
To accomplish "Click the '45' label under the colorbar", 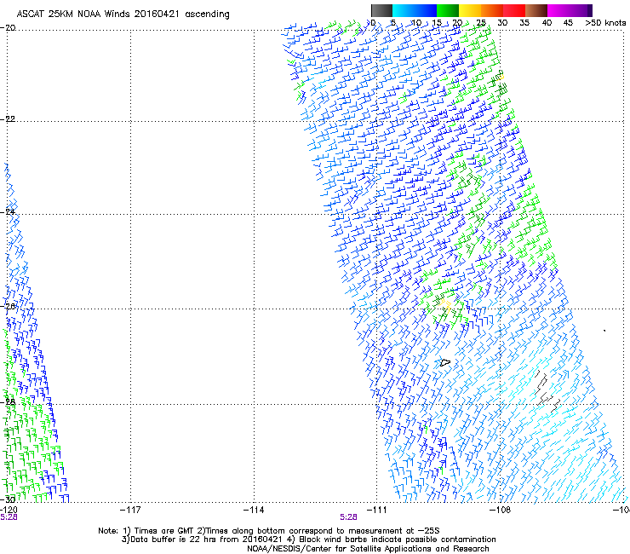I will 568,23.
